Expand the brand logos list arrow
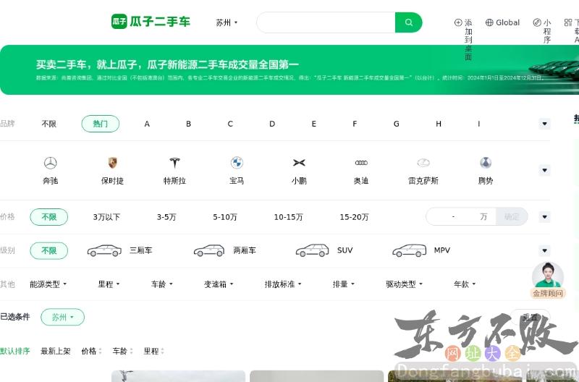This screenshot has width=579, height=382. tap(545, 170)
